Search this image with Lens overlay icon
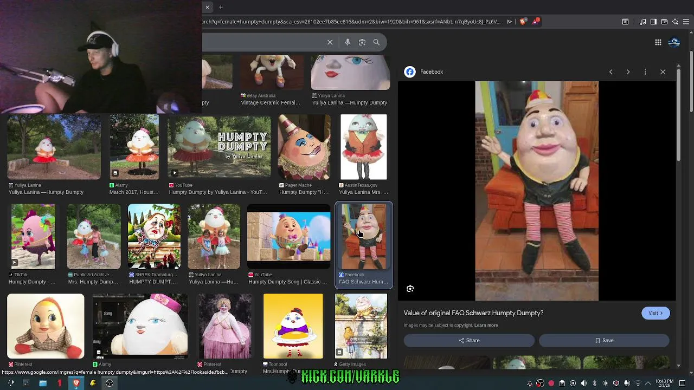694x390 pixels. 410,289
